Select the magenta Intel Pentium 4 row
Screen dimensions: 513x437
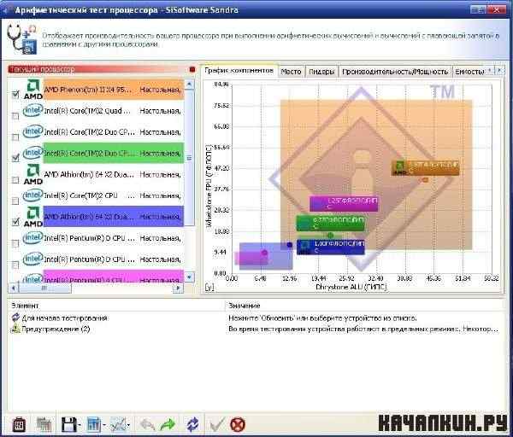[113, 277]
